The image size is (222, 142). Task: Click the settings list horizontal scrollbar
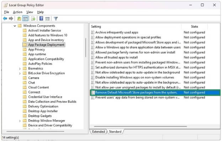coord(141,126)
